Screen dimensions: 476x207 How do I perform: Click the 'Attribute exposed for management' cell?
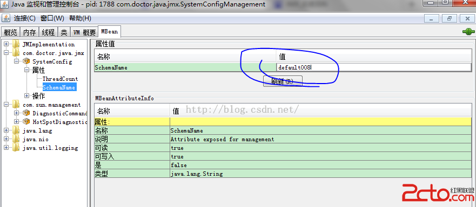[x=320, y=139]
